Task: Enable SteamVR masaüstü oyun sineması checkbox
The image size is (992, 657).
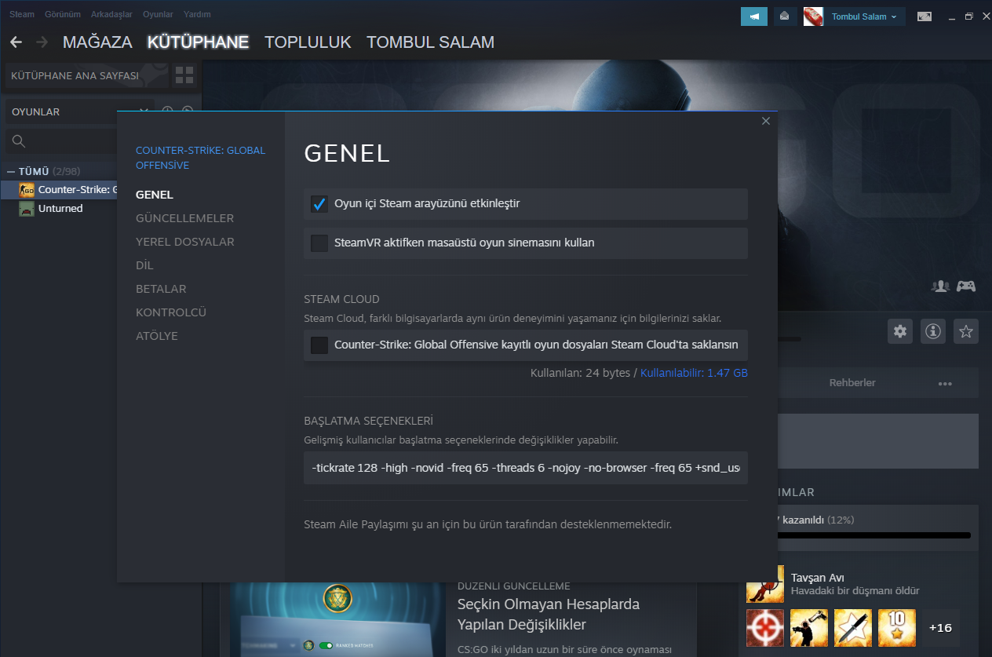Action: pyautogui.click(x=319, y=243)
